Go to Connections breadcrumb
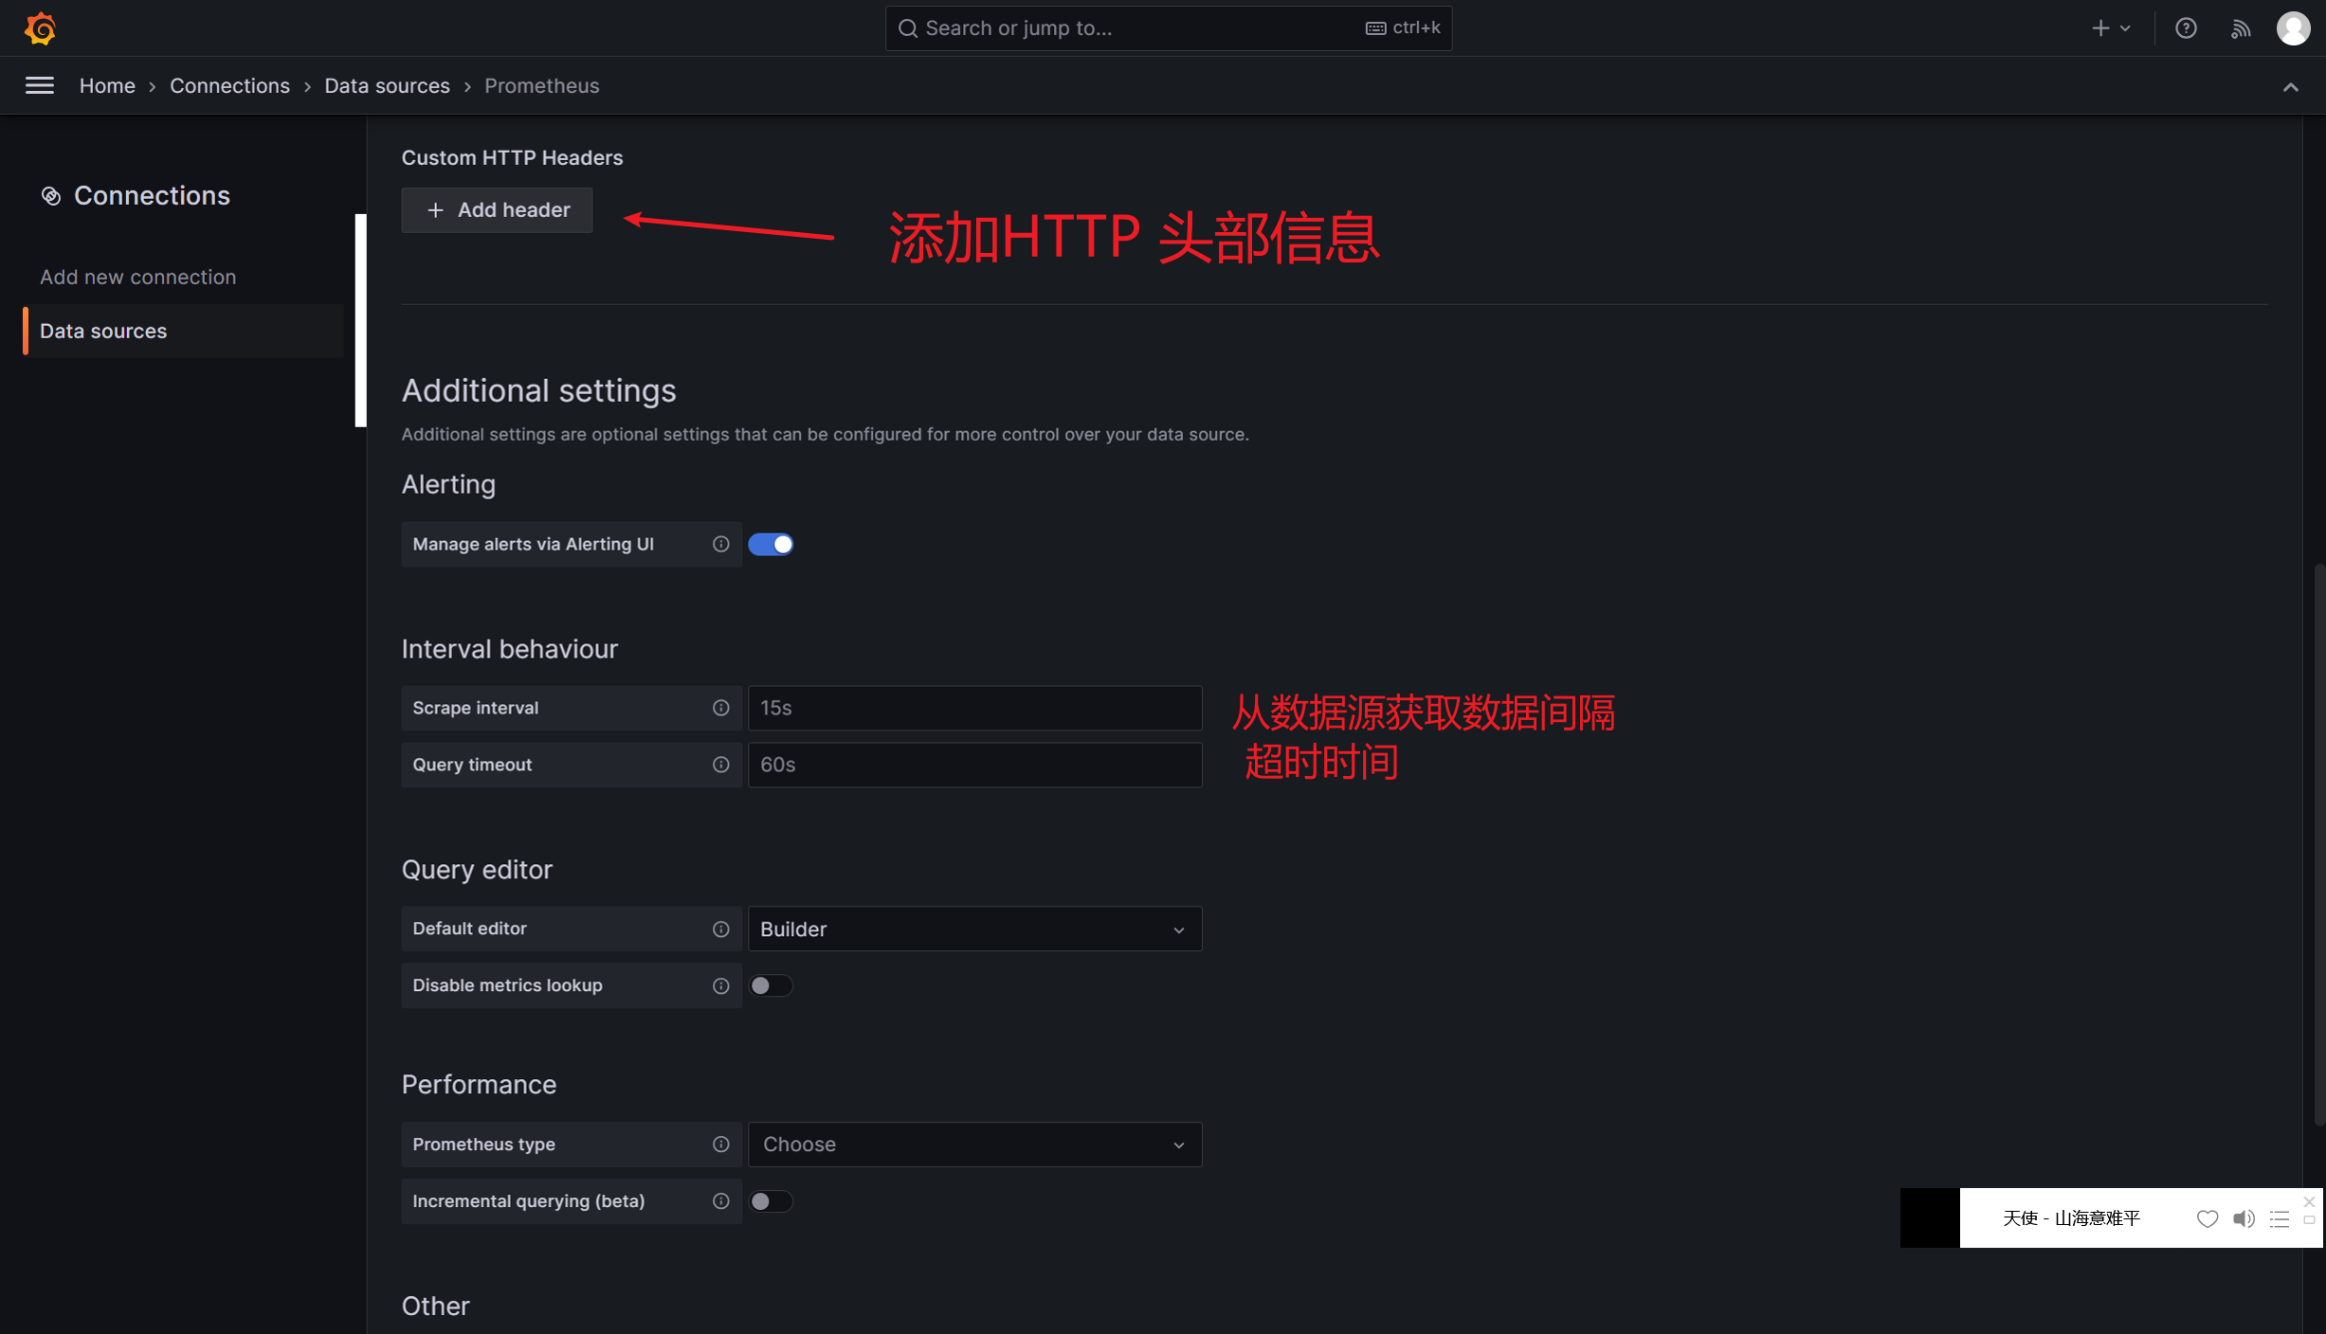This screenshot has height=1334, width=2326. (229, 86)
